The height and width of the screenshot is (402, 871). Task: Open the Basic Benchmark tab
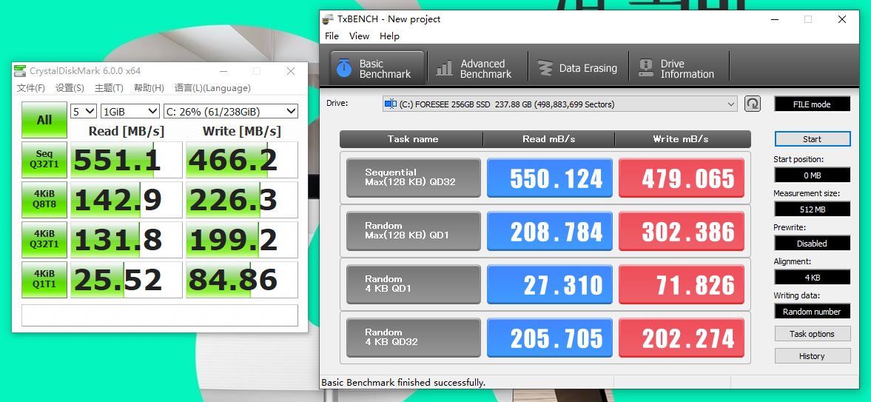[377, 69]
